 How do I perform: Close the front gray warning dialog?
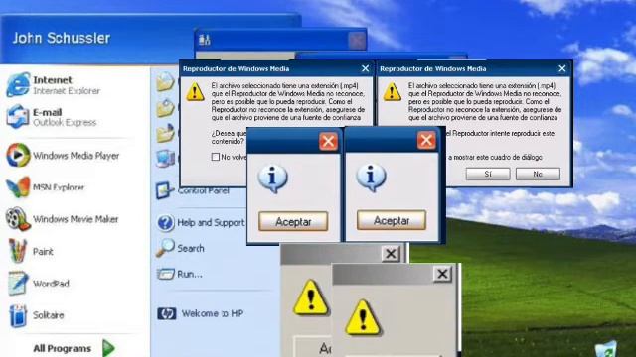[442, 274]
